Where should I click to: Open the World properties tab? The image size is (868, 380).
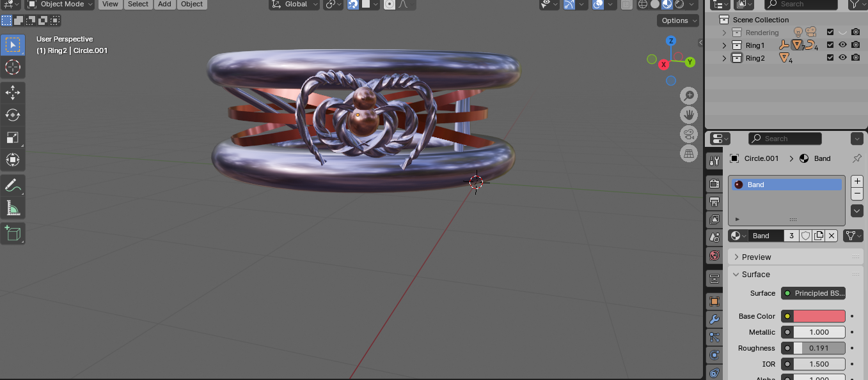[x=714, y=255]
